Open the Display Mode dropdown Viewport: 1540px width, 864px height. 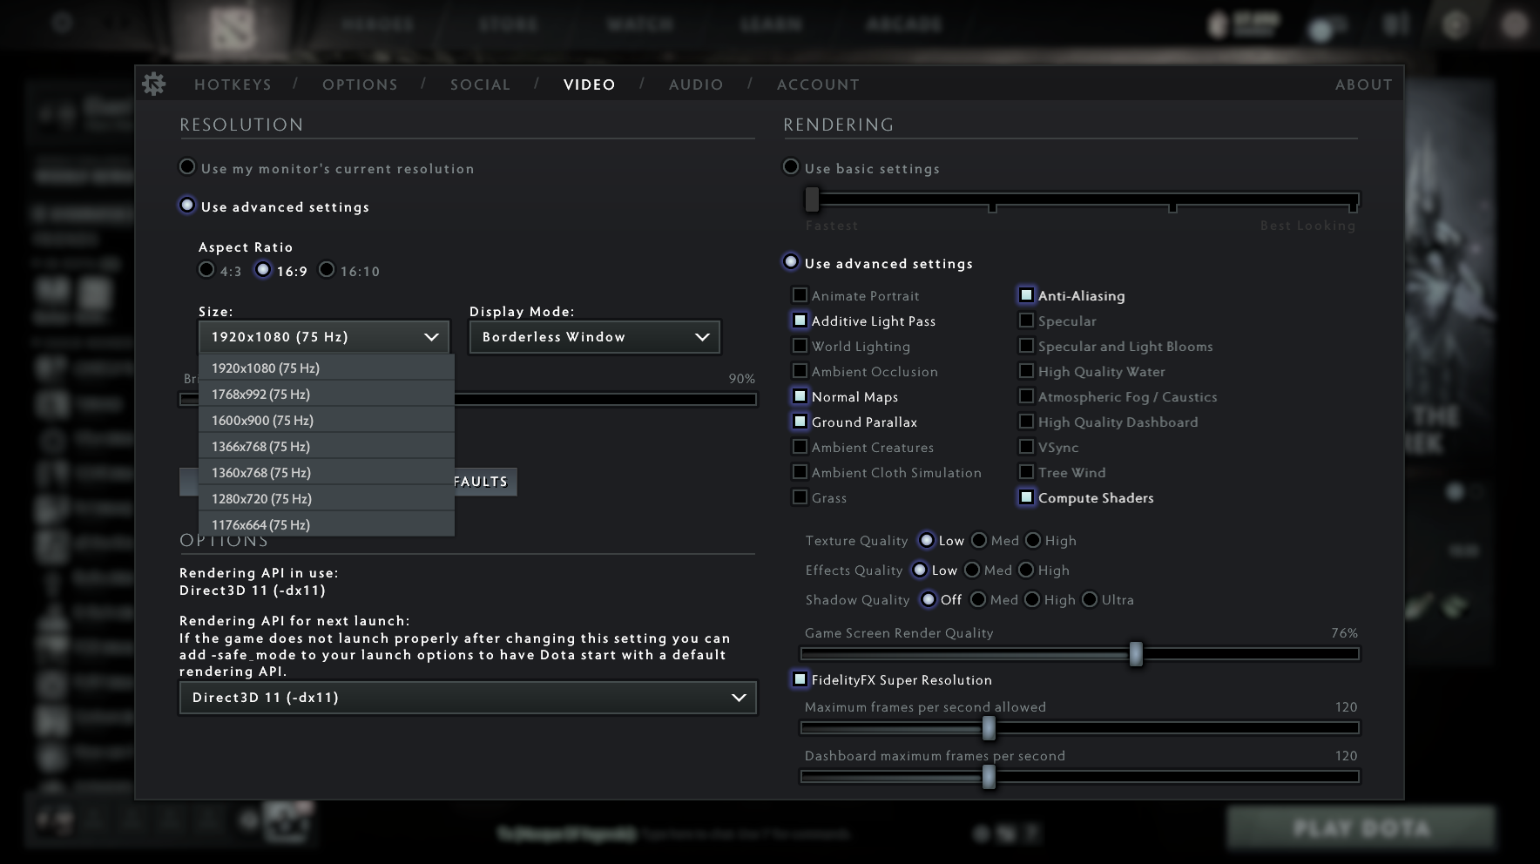593,337
